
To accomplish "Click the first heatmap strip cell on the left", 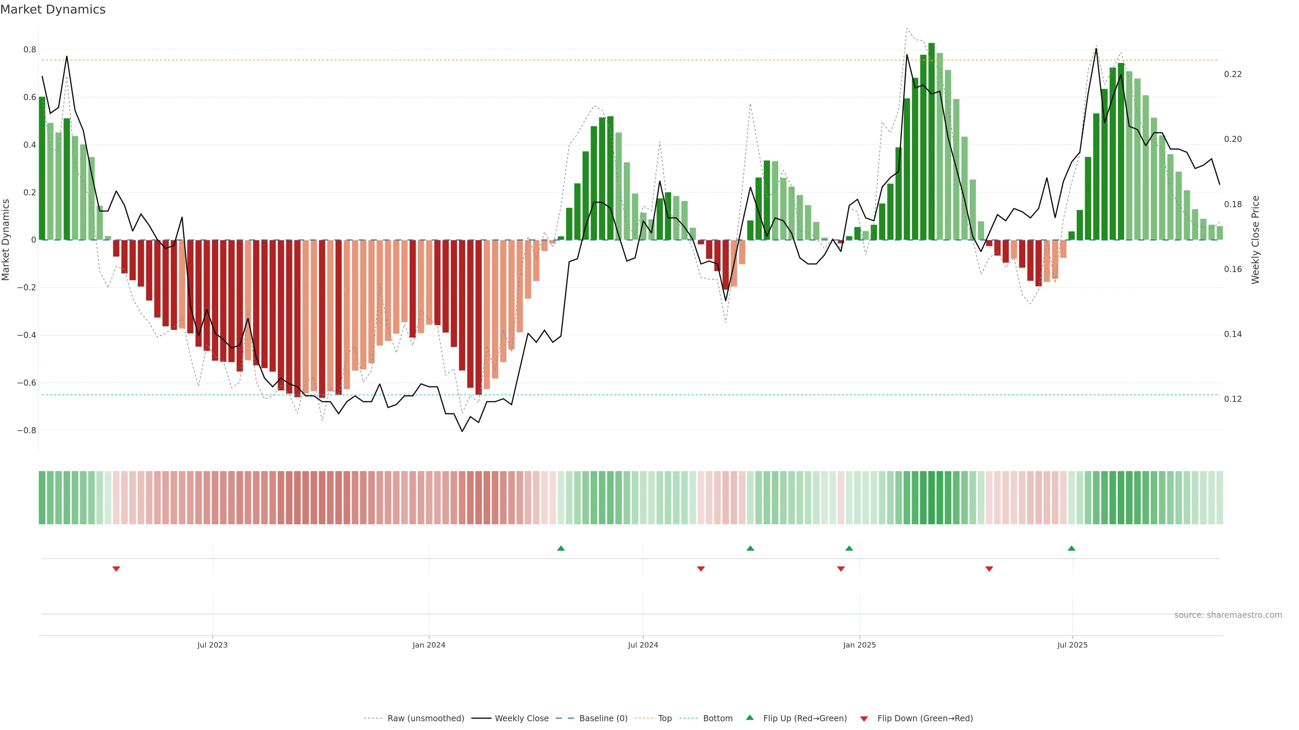I will [x=42, y=497].
